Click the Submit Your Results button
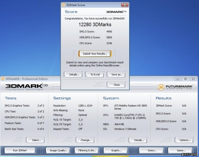This screenshot has height=157, width=199. 95,54
